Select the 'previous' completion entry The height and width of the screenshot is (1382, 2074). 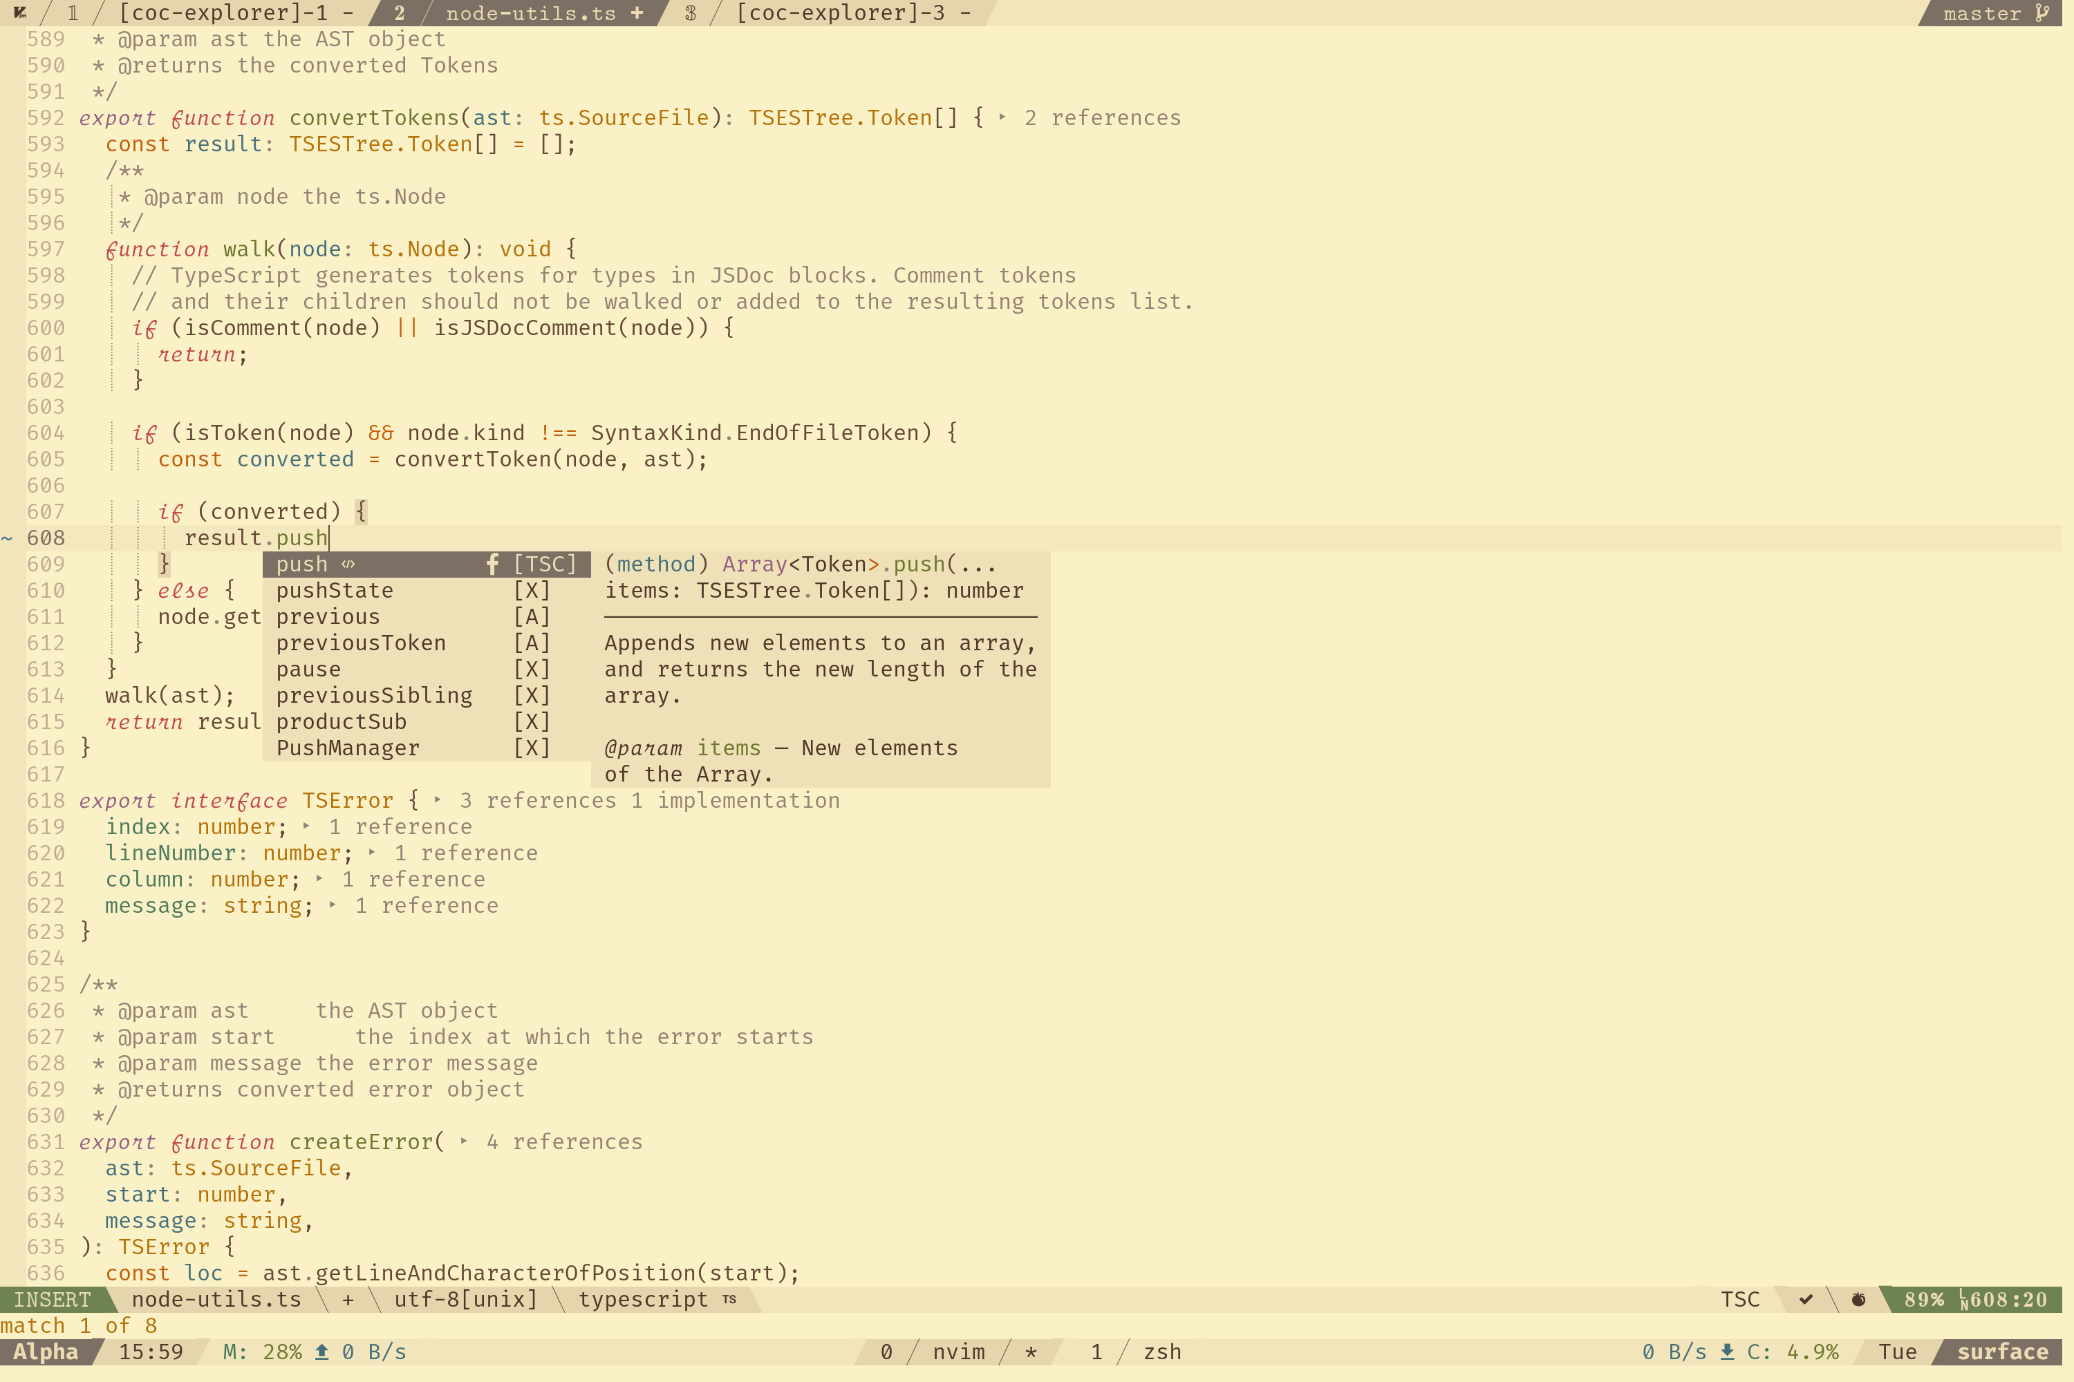[x=426, y=617]
